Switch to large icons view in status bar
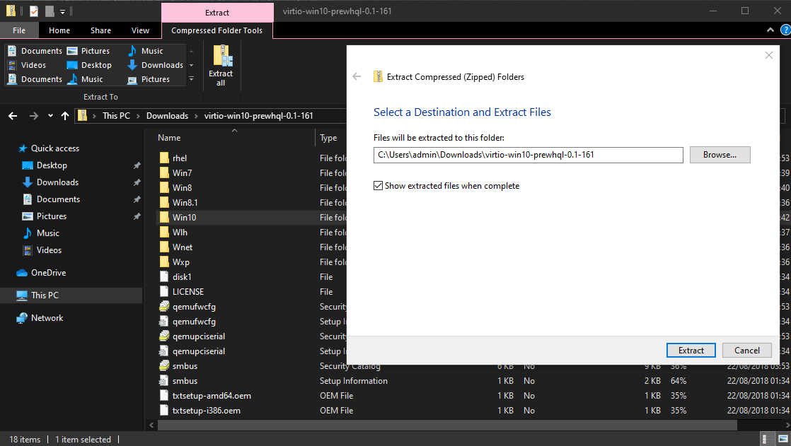 (783, 439)
